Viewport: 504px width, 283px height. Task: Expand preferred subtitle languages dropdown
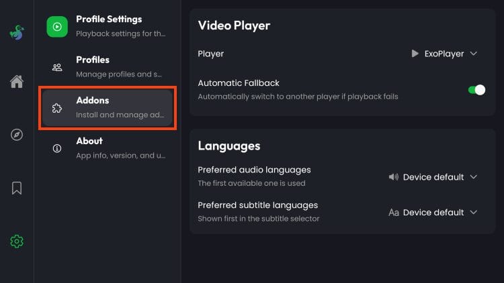click(x=433, y=213)
